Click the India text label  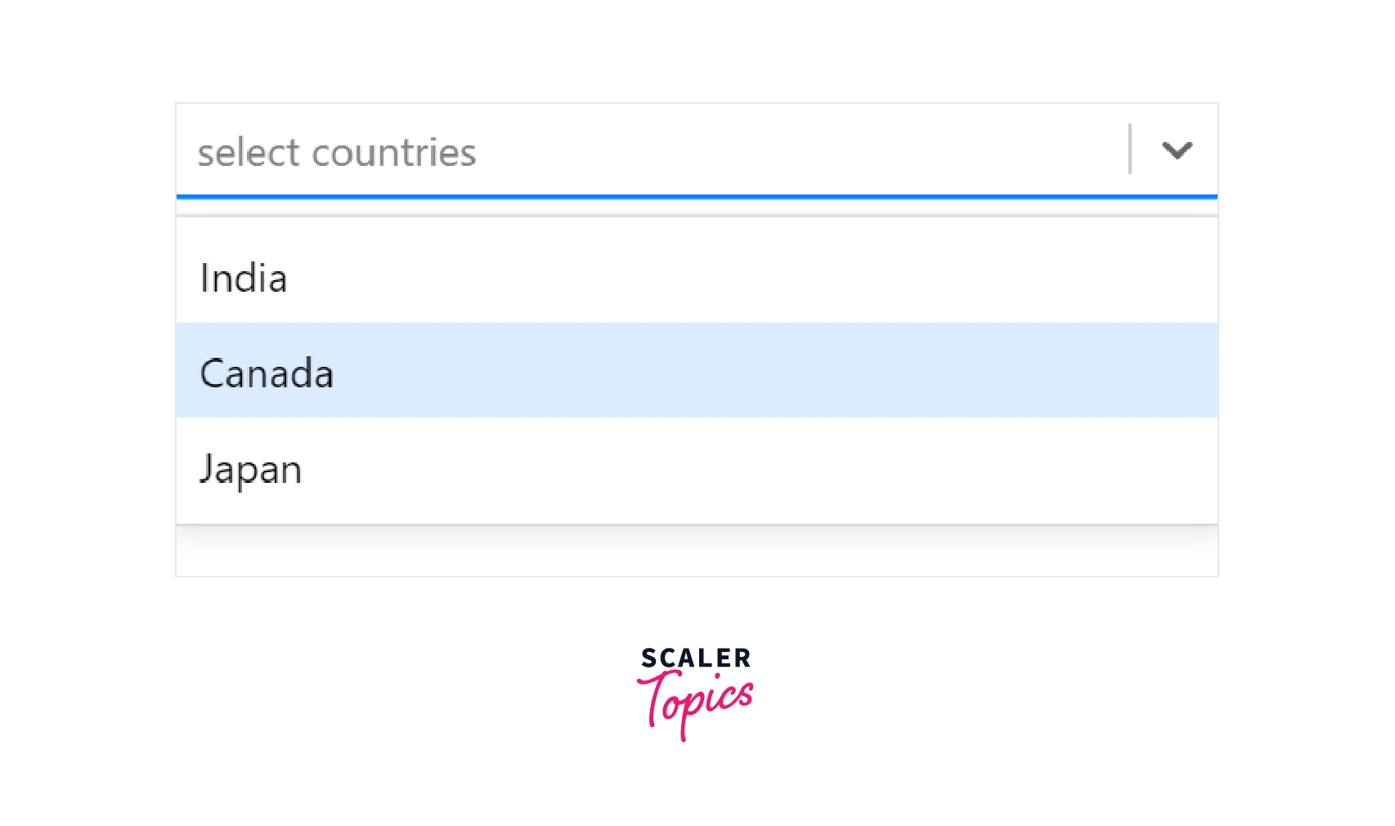(x=244, y=279)
